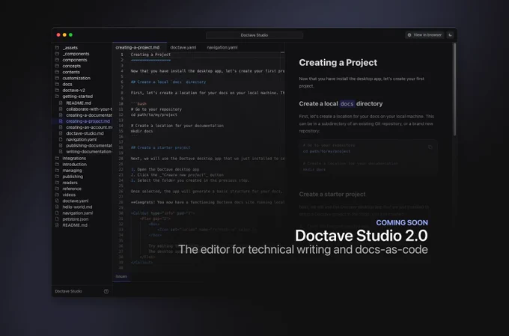Open navigation.yaml inside getting-started
The image size is (509, 336).
pos(81,140)
